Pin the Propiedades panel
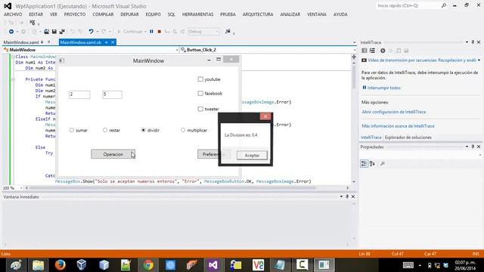The height and width of the screenshot is (272, 484). [x=473, y=147]
